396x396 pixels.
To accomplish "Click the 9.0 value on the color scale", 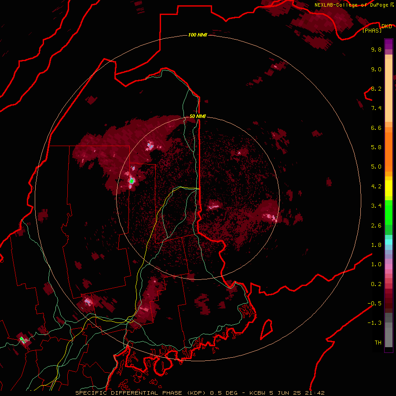I will (x=376, y=69).
